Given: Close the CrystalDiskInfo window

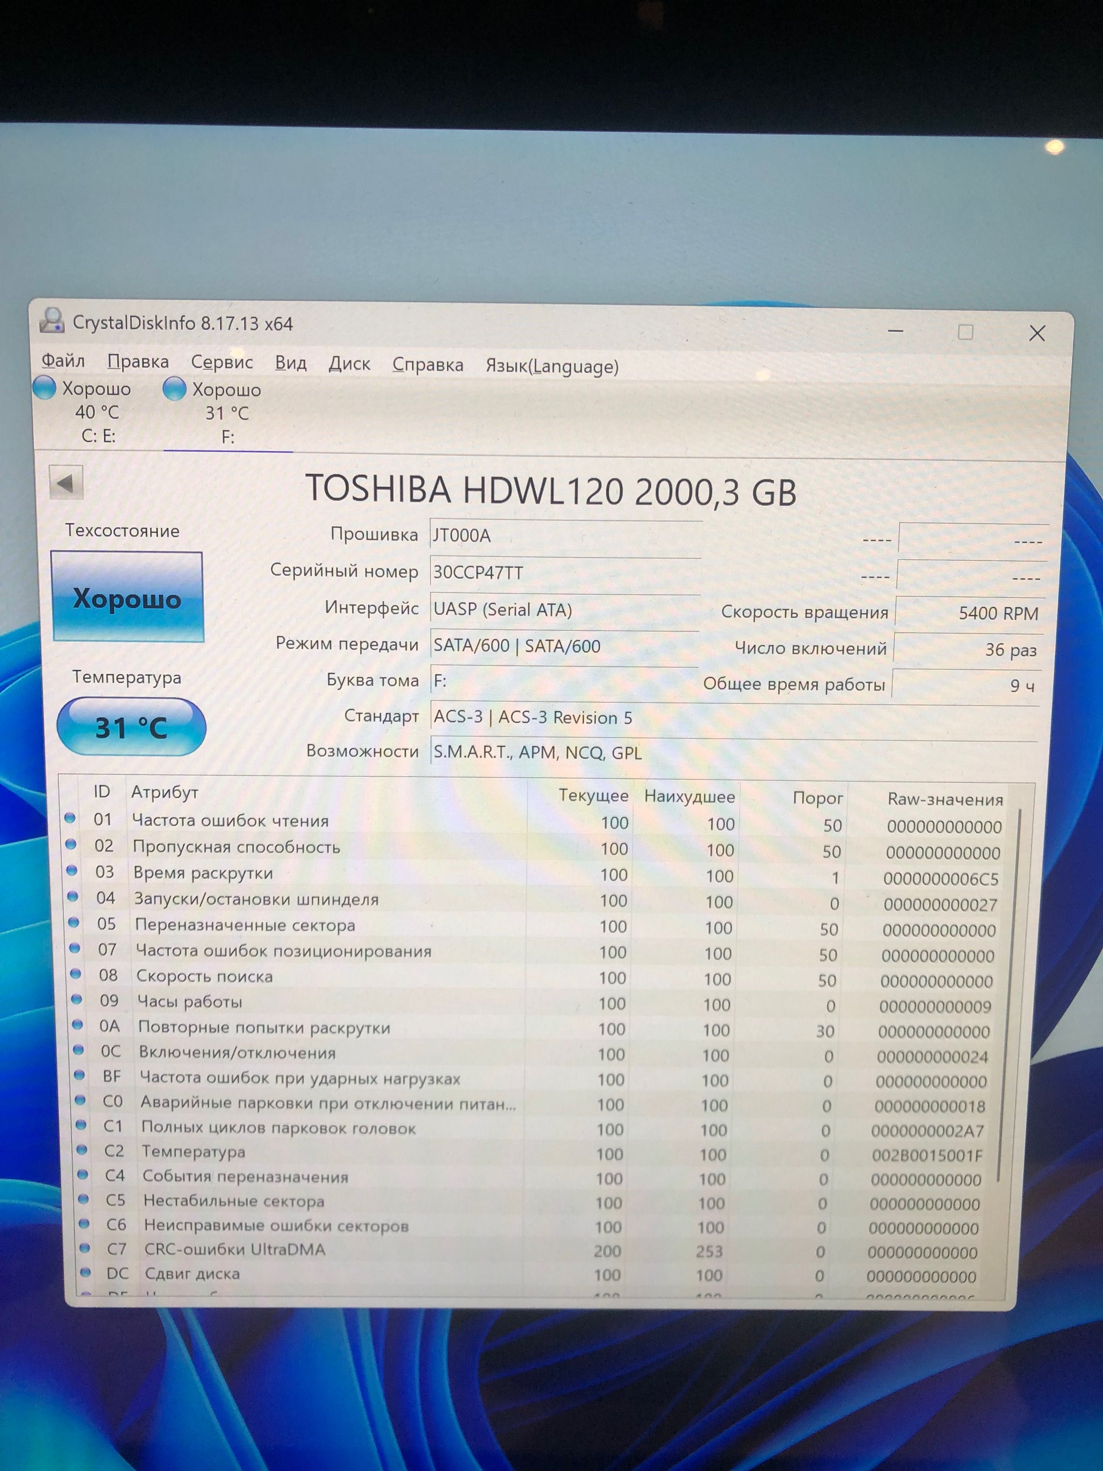Looking at the screenshot, I should [1037, 333].
